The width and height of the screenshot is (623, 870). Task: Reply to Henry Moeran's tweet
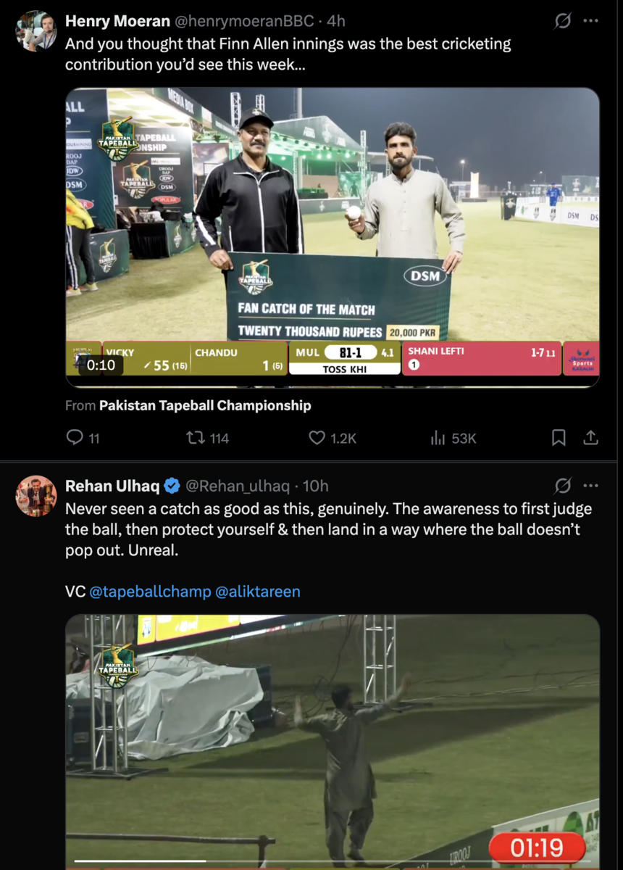coord(75,438)
